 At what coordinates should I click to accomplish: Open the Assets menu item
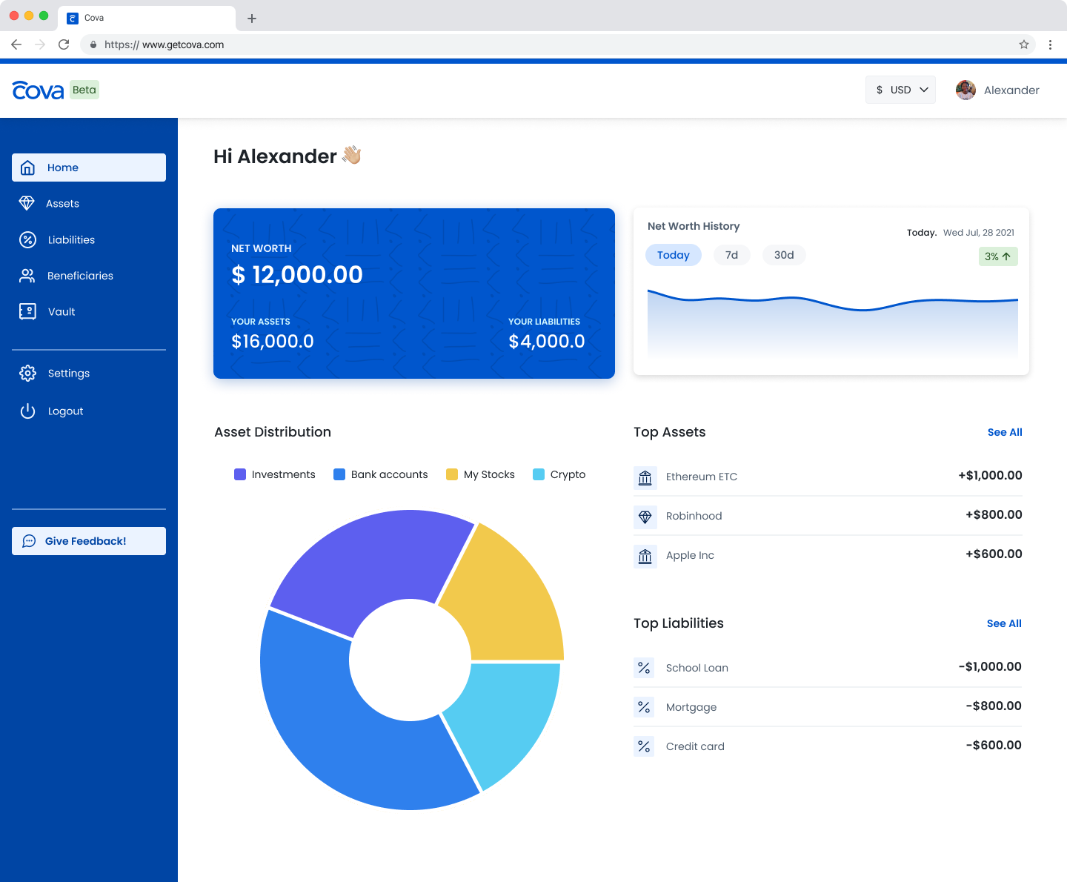[89, 203]
